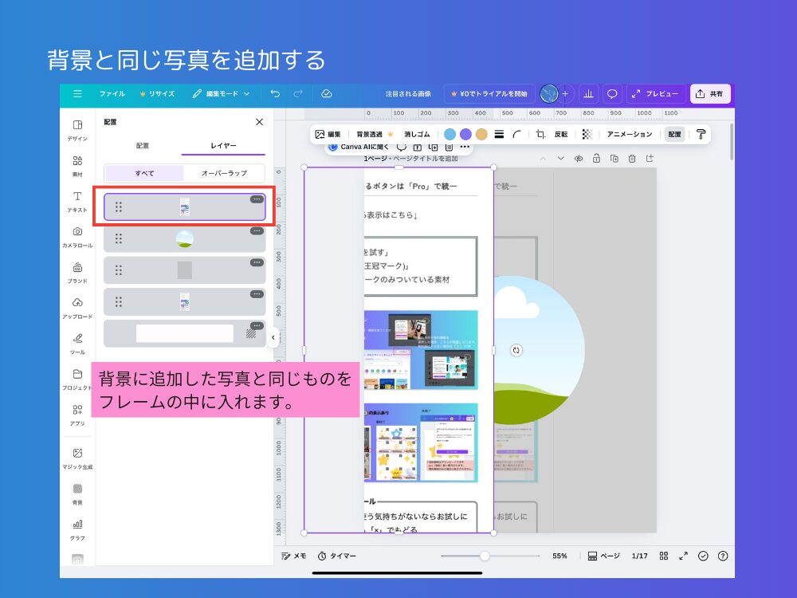Select the 素材 icon in the left sidebar

tap(77, 164)
